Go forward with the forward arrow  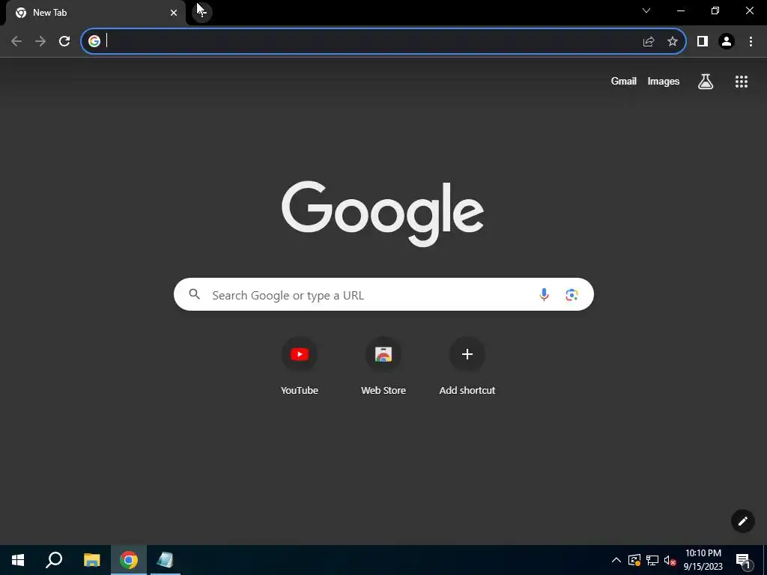point(40,41)
